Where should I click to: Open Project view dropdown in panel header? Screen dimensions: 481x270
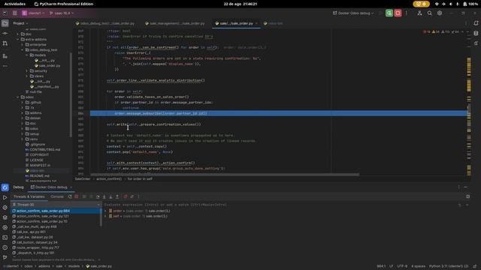(x=20, y=23)
